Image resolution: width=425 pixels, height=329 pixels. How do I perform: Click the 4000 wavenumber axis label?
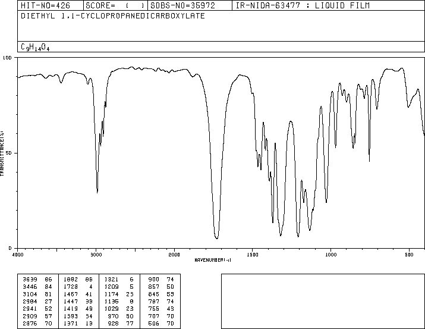pyautogui.click(x=18, y=255)
